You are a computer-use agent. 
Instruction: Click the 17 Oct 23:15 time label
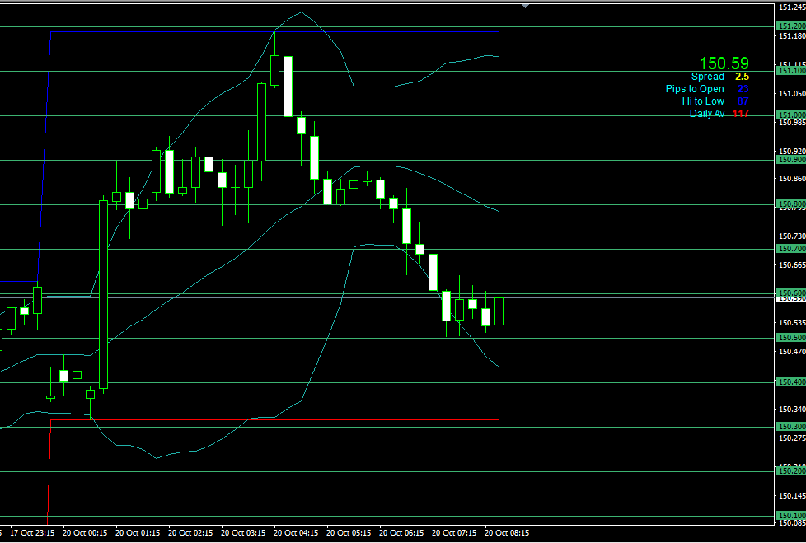pyautogui.click(x=34, y=532)
